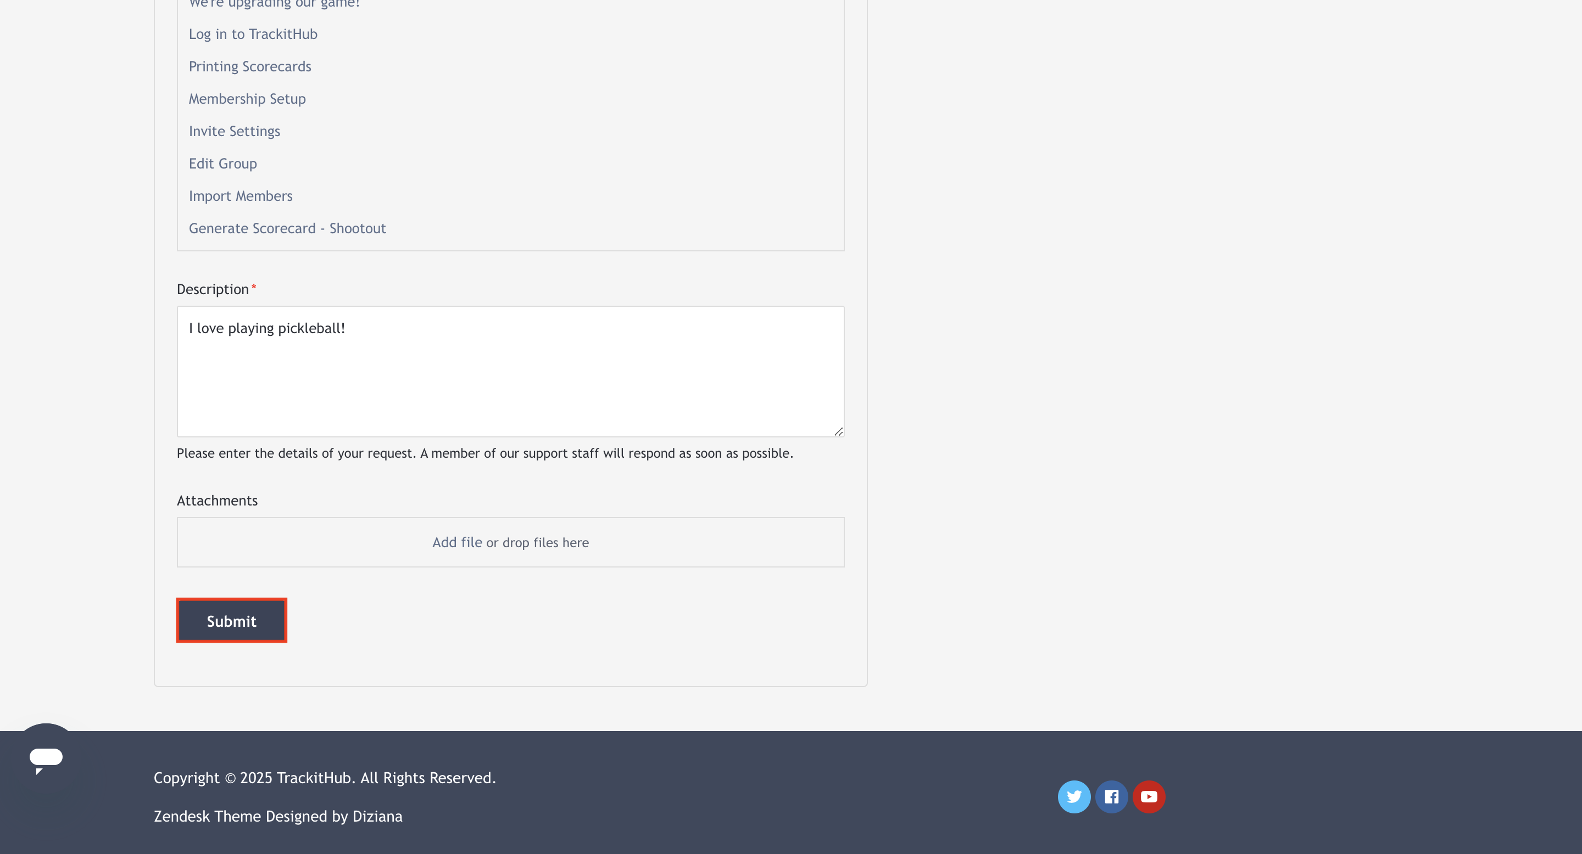
Task: Click the 'Copyright © 2025 TrackitHub' footer text
Action: click(324, 778)
